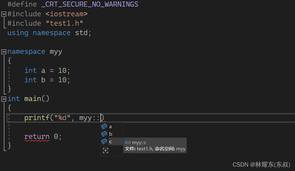Image resolution: width=295 pixels, height=171 pixels.
Task: Place the cursor on the printf call
Action: click(x=37, y=118)
